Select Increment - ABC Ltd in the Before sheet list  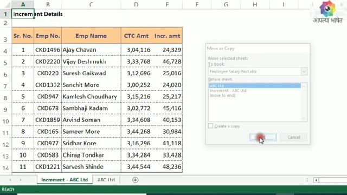pyautogui.click(x=255, y=90)
